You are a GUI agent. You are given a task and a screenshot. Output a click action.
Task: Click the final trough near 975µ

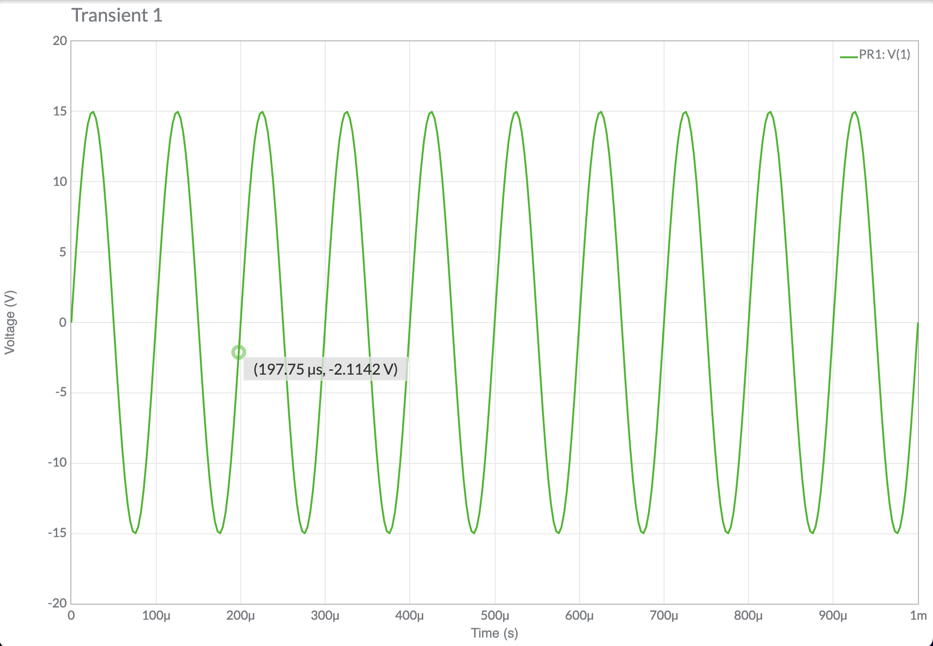pos(898,534)
